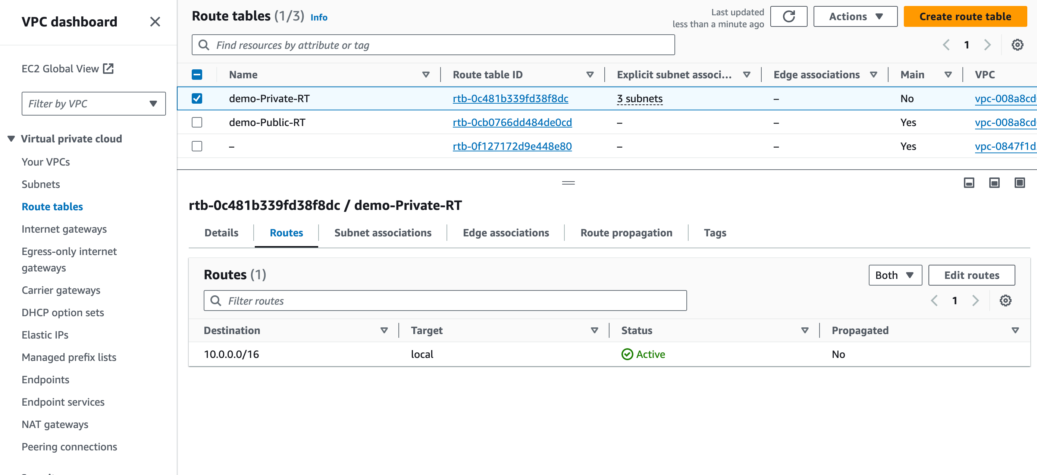Sort by Edge associations column arrow
This screenshot has width=1037, height=475.
tap(873, 75)
